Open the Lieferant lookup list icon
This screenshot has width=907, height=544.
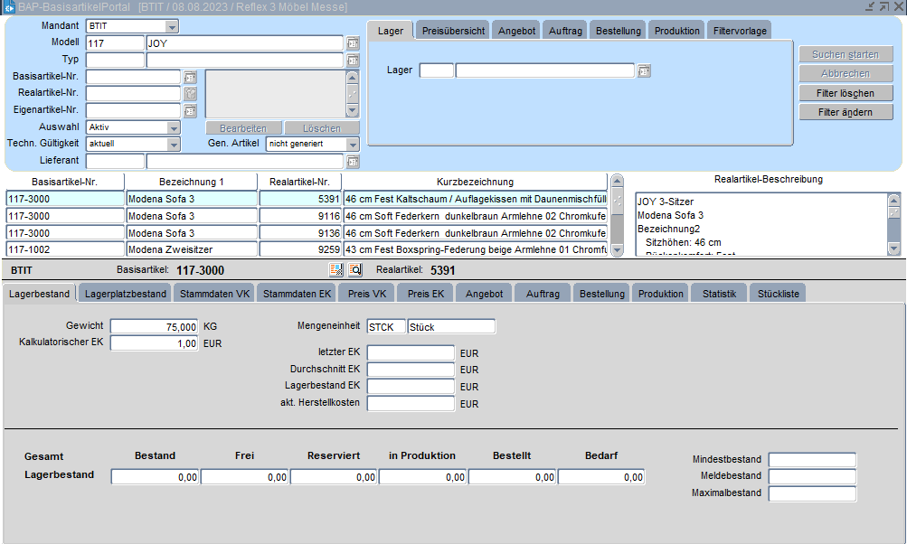(353, 161)
